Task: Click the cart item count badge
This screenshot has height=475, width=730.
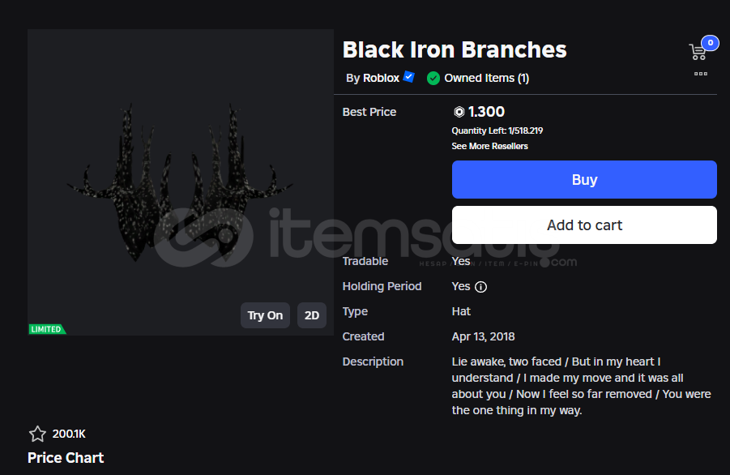Action: [x=710, y=43]
